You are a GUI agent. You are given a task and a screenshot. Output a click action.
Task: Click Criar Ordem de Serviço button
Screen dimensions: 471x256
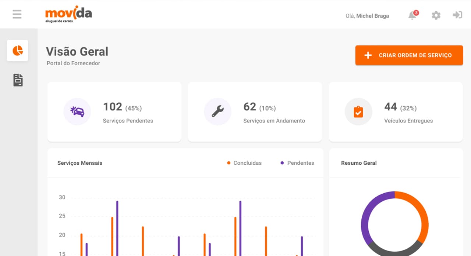[x=409, y=55]
